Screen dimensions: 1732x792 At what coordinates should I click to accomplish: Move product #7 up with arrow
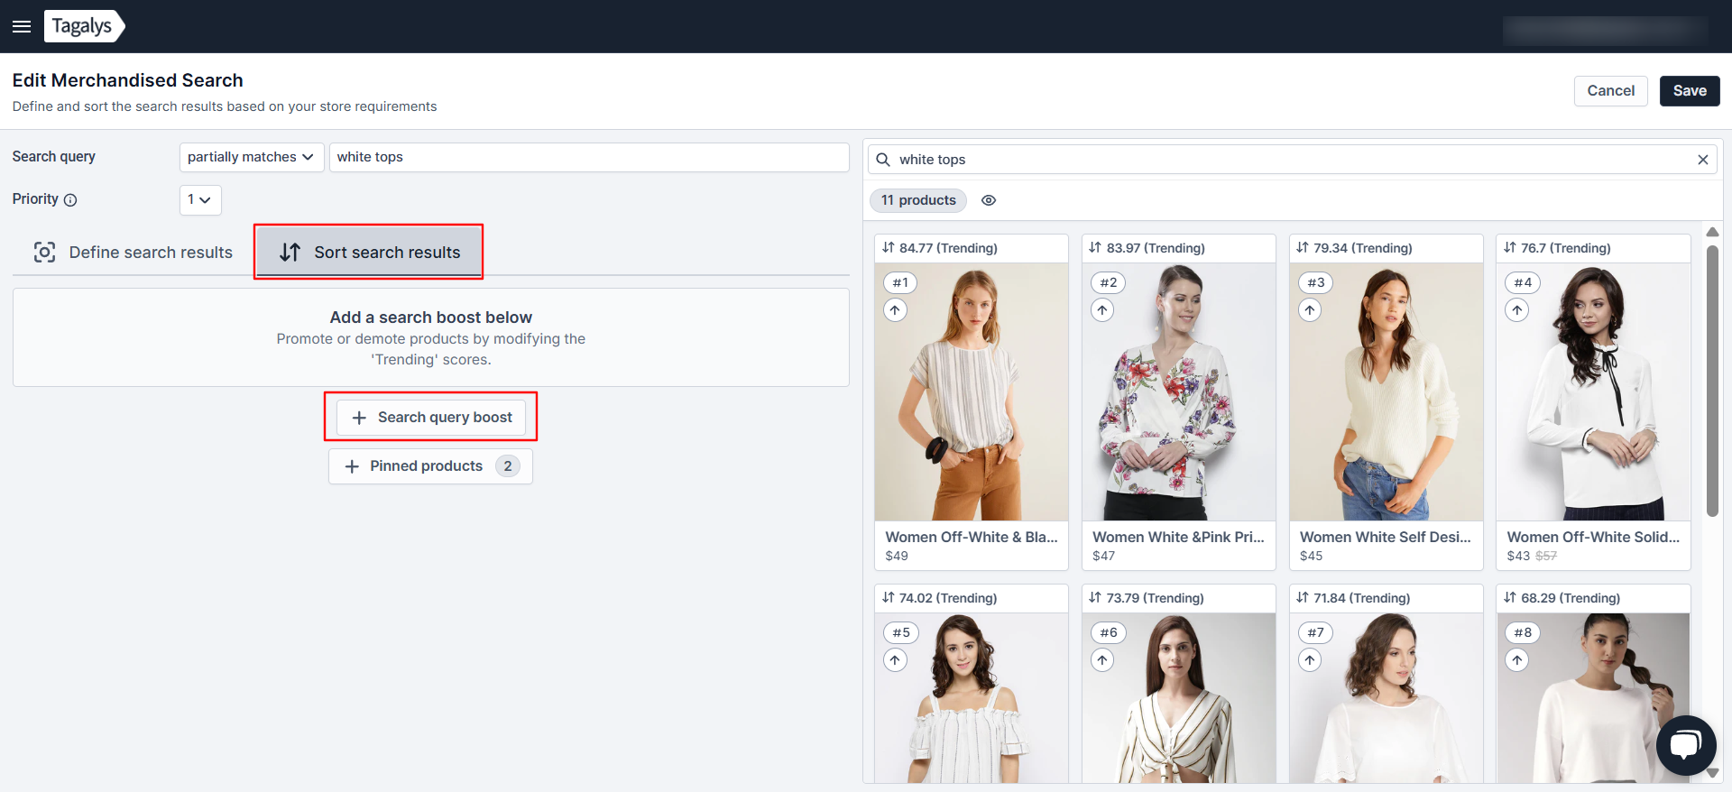[x=1310, y=660]
